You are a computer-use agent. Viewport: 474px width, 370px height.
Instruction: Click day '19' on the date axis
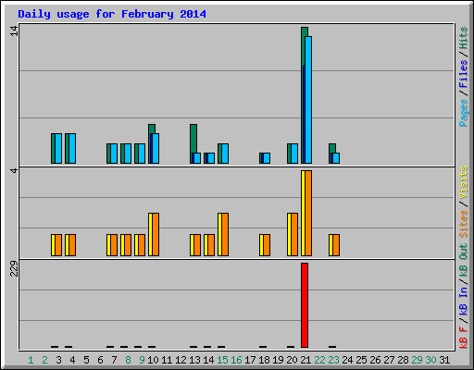[278, 360]
